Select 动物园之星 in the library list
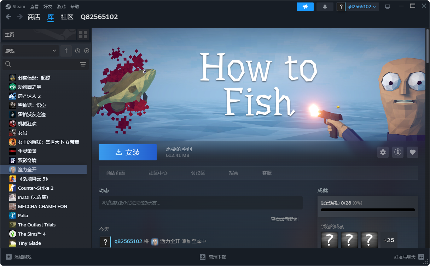 [43, 87]
